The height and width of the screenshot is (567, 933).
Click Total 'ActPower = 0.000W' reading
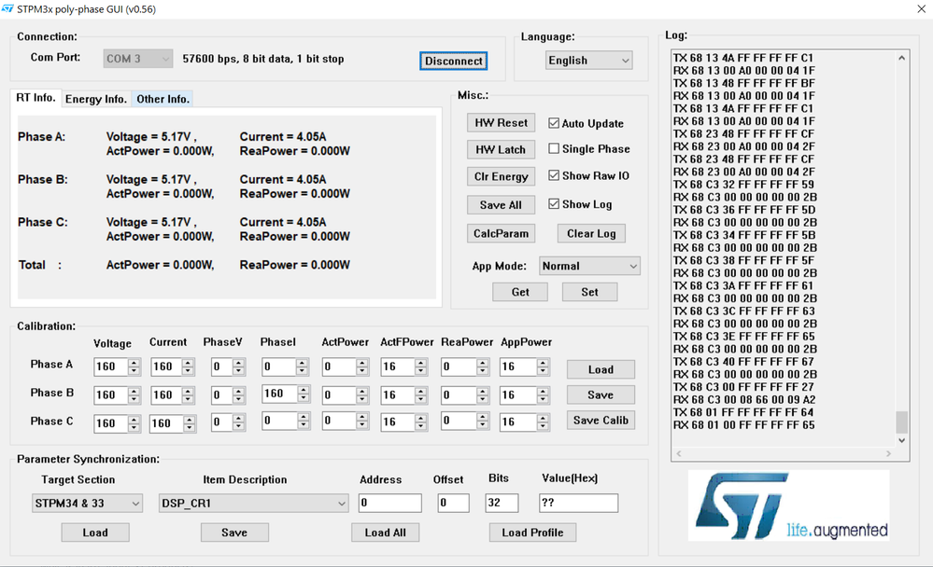(x=159, y=265)
